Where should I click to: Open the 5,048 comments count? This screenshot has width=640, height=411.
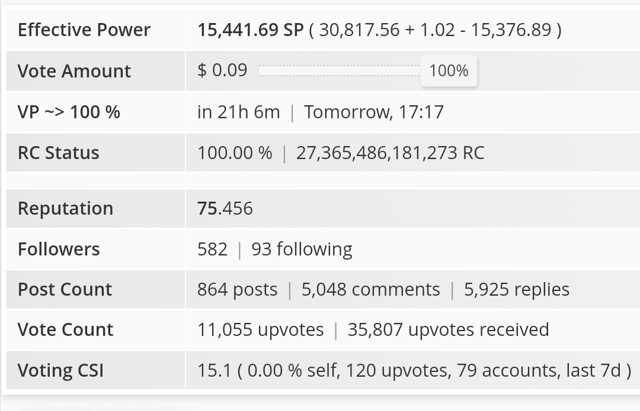370,290
